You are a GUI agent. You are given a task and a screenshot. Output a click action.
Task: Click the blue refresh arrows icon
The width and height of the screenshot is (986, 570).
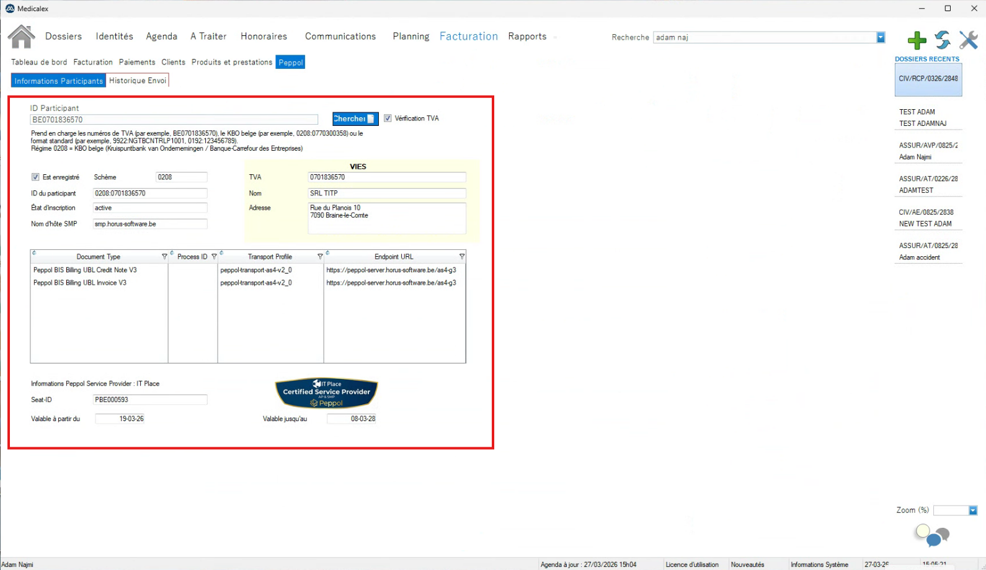pos(943,40)
